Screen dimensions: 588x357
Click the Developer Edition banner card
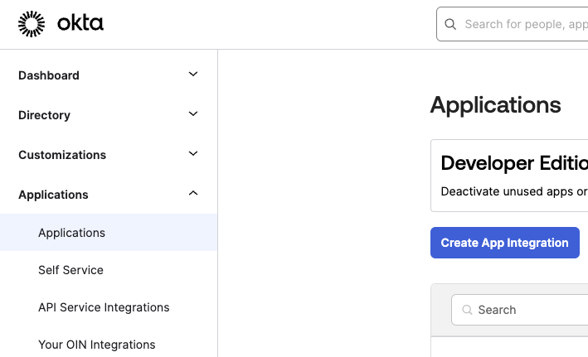(509, 176)
